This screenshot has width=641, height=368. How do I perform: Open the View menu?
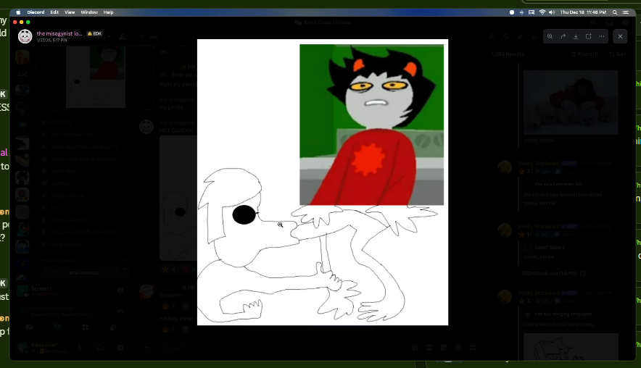coord(70,12)
